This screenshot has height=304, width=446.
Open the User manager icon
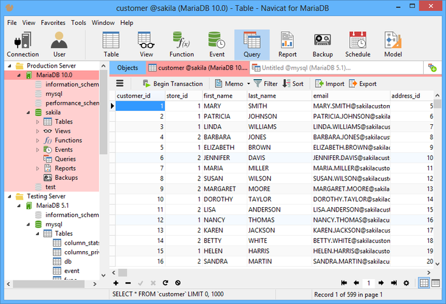[x=59, y=45]
